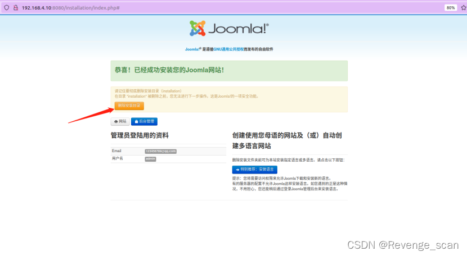Reset the 80% zoom level indicator

(451, 8)
